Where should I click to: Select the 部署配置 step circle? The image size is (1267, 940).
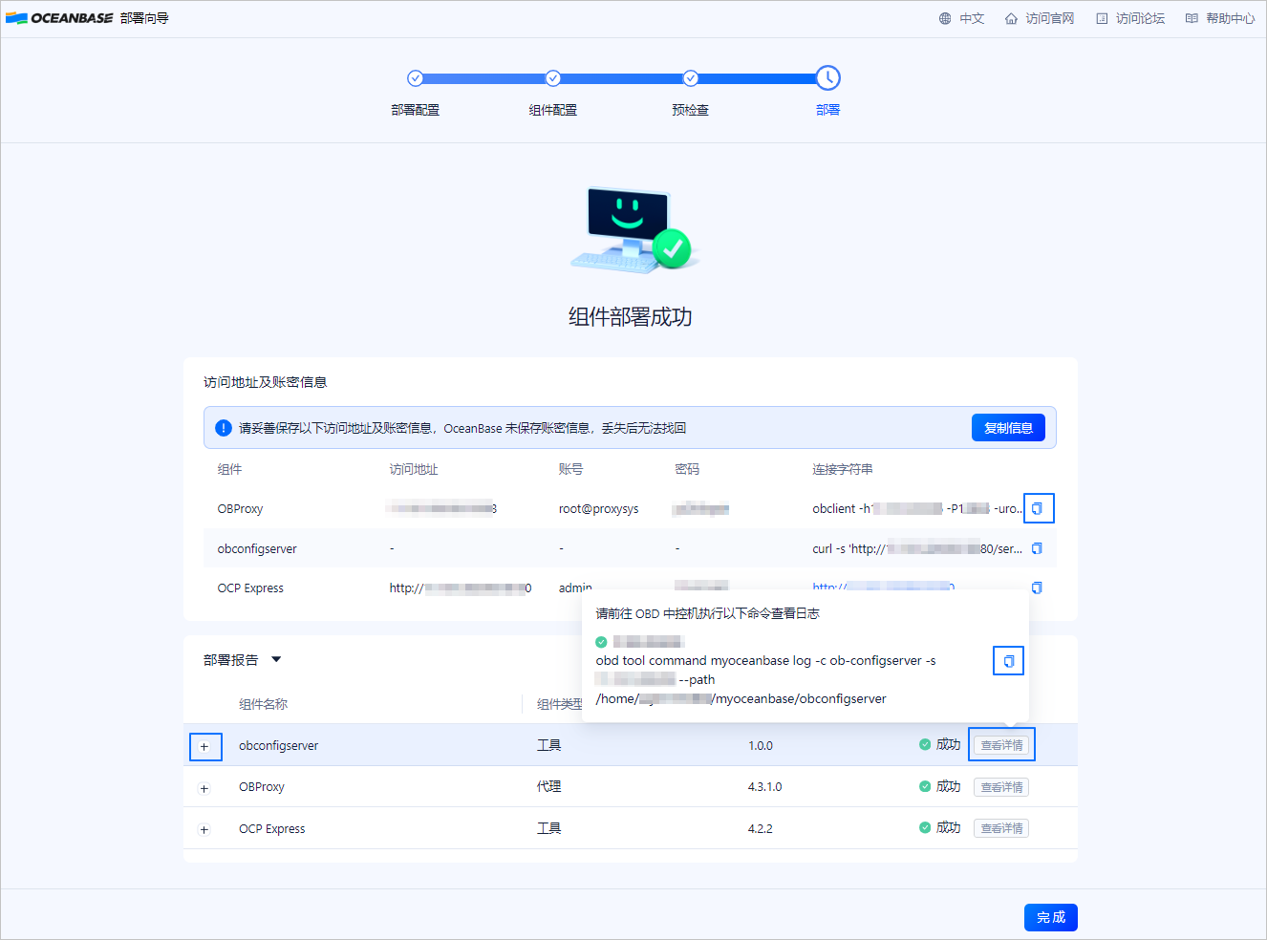point(415,78)
